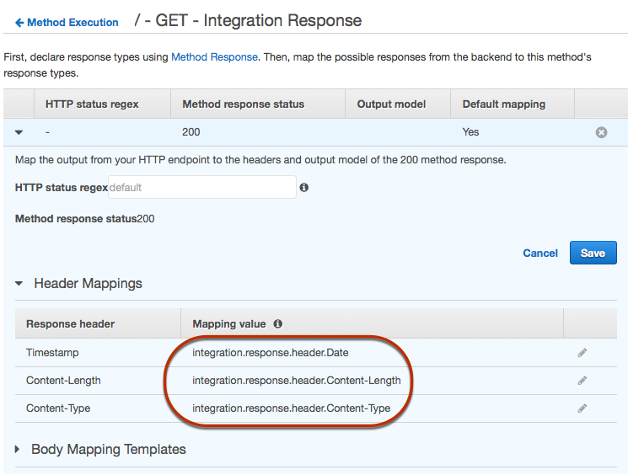Click the pencil icon for Content-Type row

[582, 408]
